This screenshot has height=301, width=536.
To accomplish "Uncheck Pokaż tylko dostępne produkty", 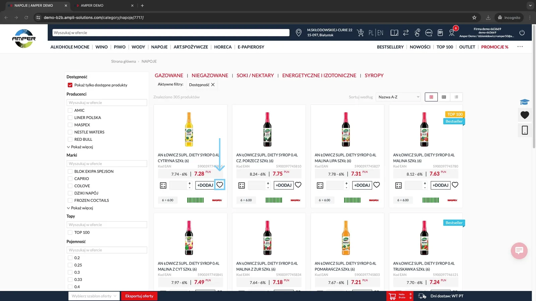I will 70,85.
